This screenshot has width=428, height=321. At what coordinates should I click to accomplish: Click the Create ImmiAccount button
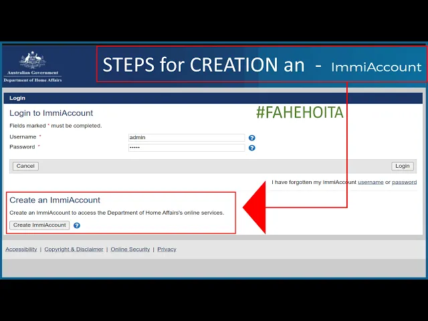tap(39, 225)
